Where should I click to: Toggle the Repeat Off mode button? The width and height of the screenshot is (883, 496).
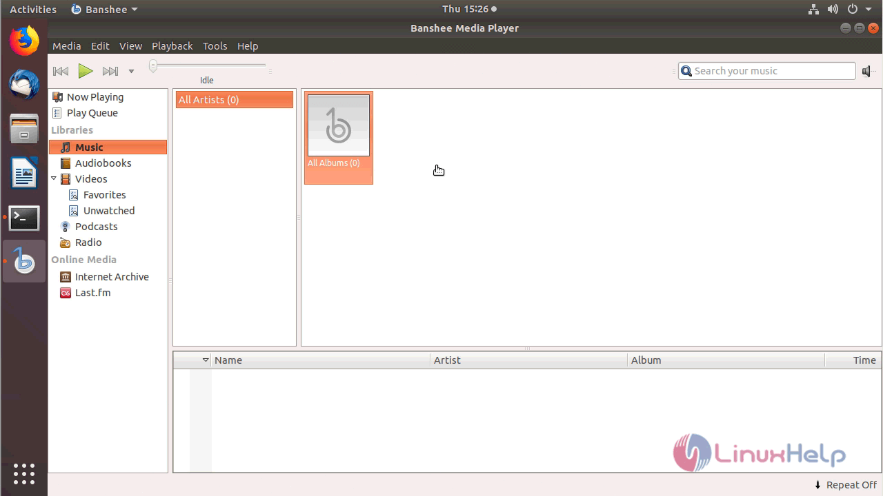[x=845, y=485]
